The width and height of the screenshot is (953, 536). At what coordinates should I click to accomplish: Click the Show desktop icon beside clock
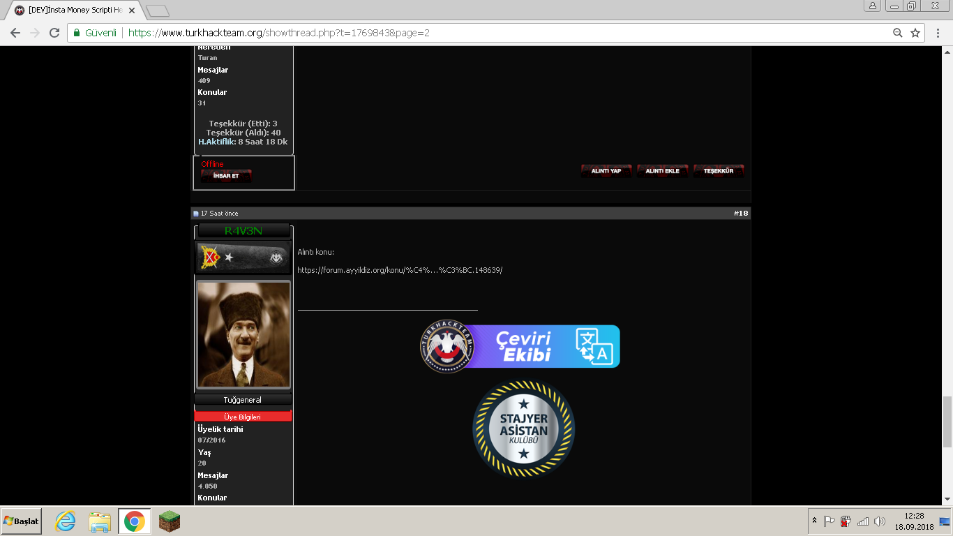coord(945,521)
